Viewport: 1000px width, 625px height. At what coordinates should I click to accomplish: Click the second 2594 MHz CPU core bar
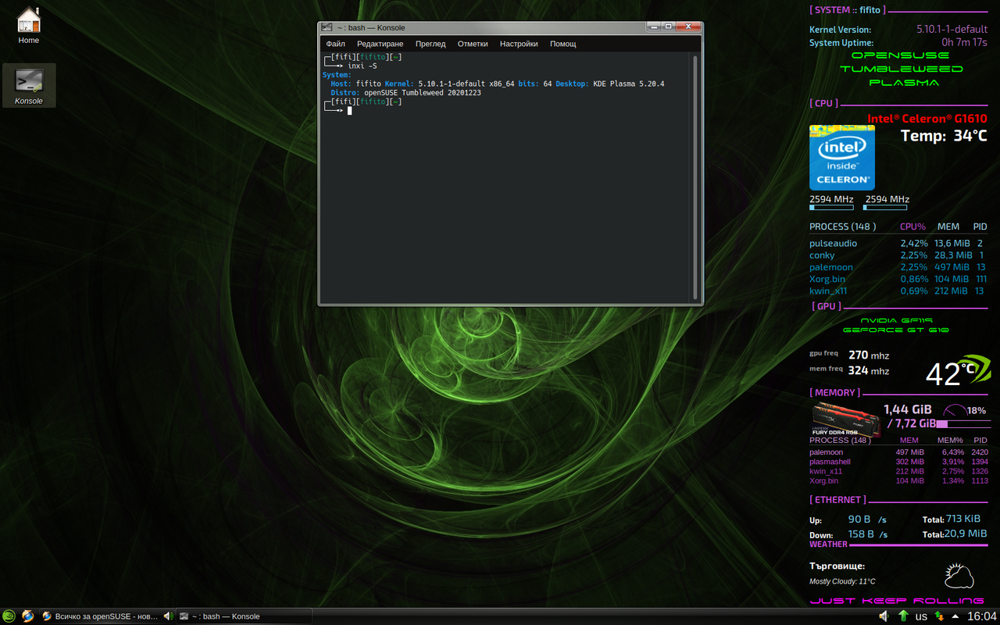pos(885,208)
